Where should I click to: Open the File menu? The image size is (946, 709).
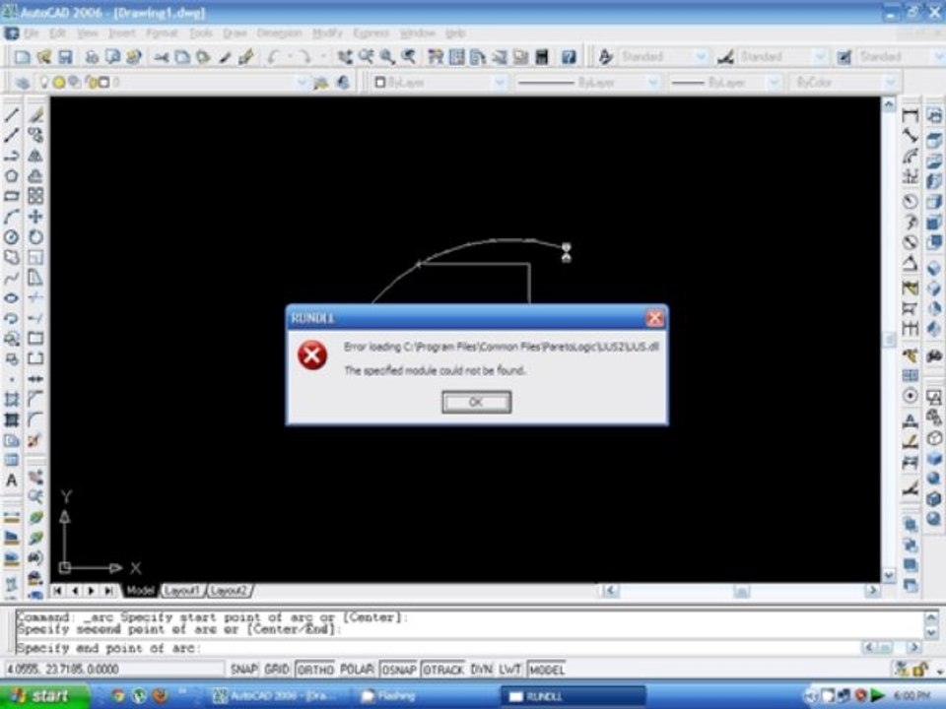pyautogui.click(x=31, y=33)
